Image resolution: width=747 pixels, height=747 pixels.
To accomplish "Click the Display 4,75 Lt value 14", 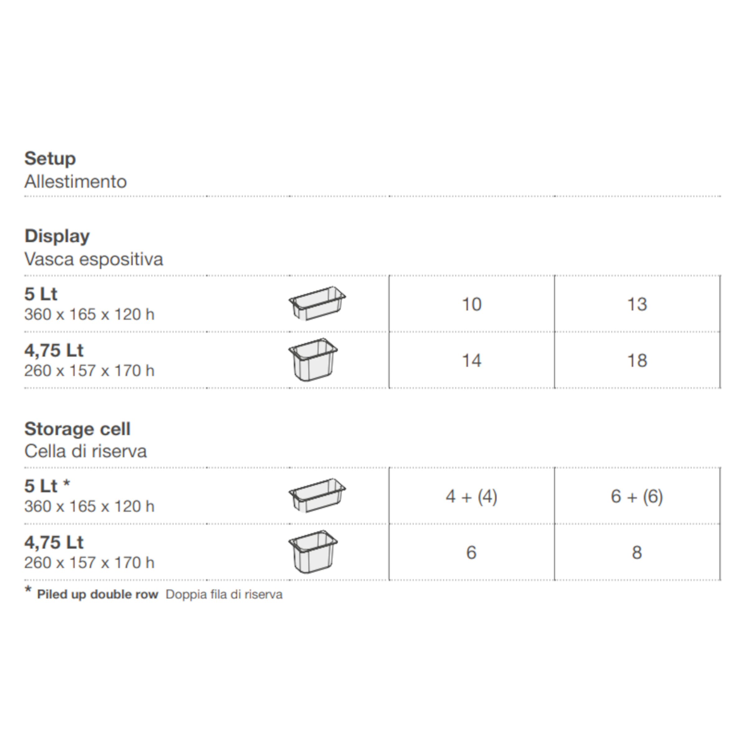I will click(472, 360).
